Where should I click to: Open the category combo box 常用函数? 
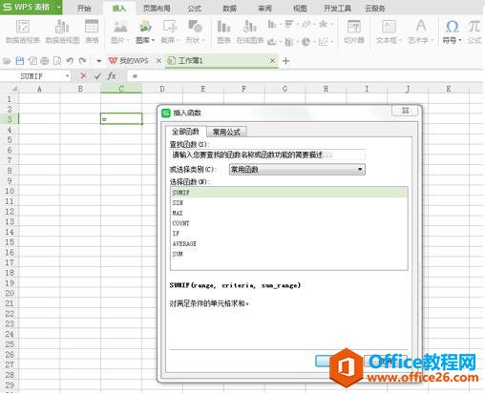click(297, 170)
